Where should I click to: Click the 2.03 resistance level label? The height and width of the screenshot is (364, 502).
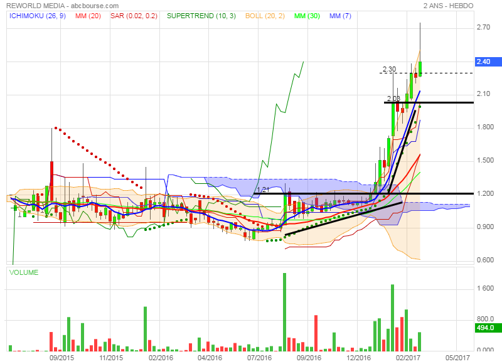[x=393, y=99]
